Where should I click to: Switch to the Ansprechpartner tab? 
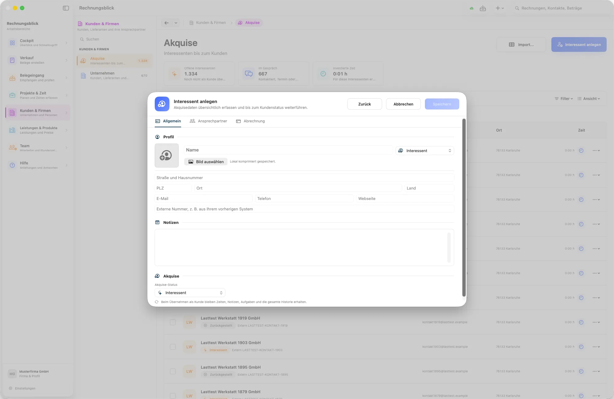tap(208, 121)
